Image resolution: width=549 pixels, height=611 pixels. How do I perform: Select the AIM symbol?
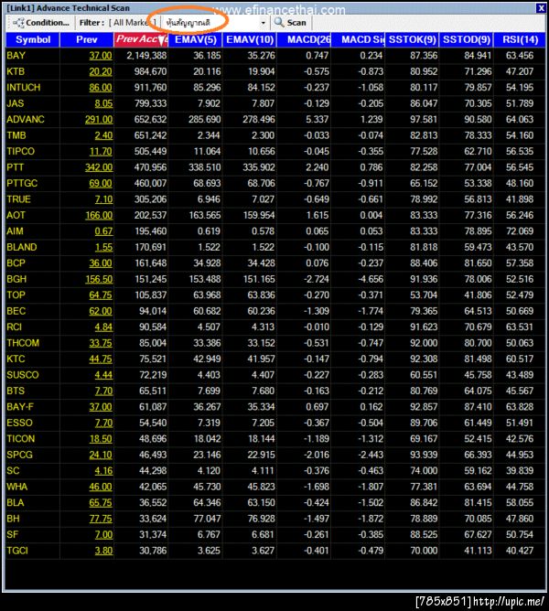click(x=15, y=231)
